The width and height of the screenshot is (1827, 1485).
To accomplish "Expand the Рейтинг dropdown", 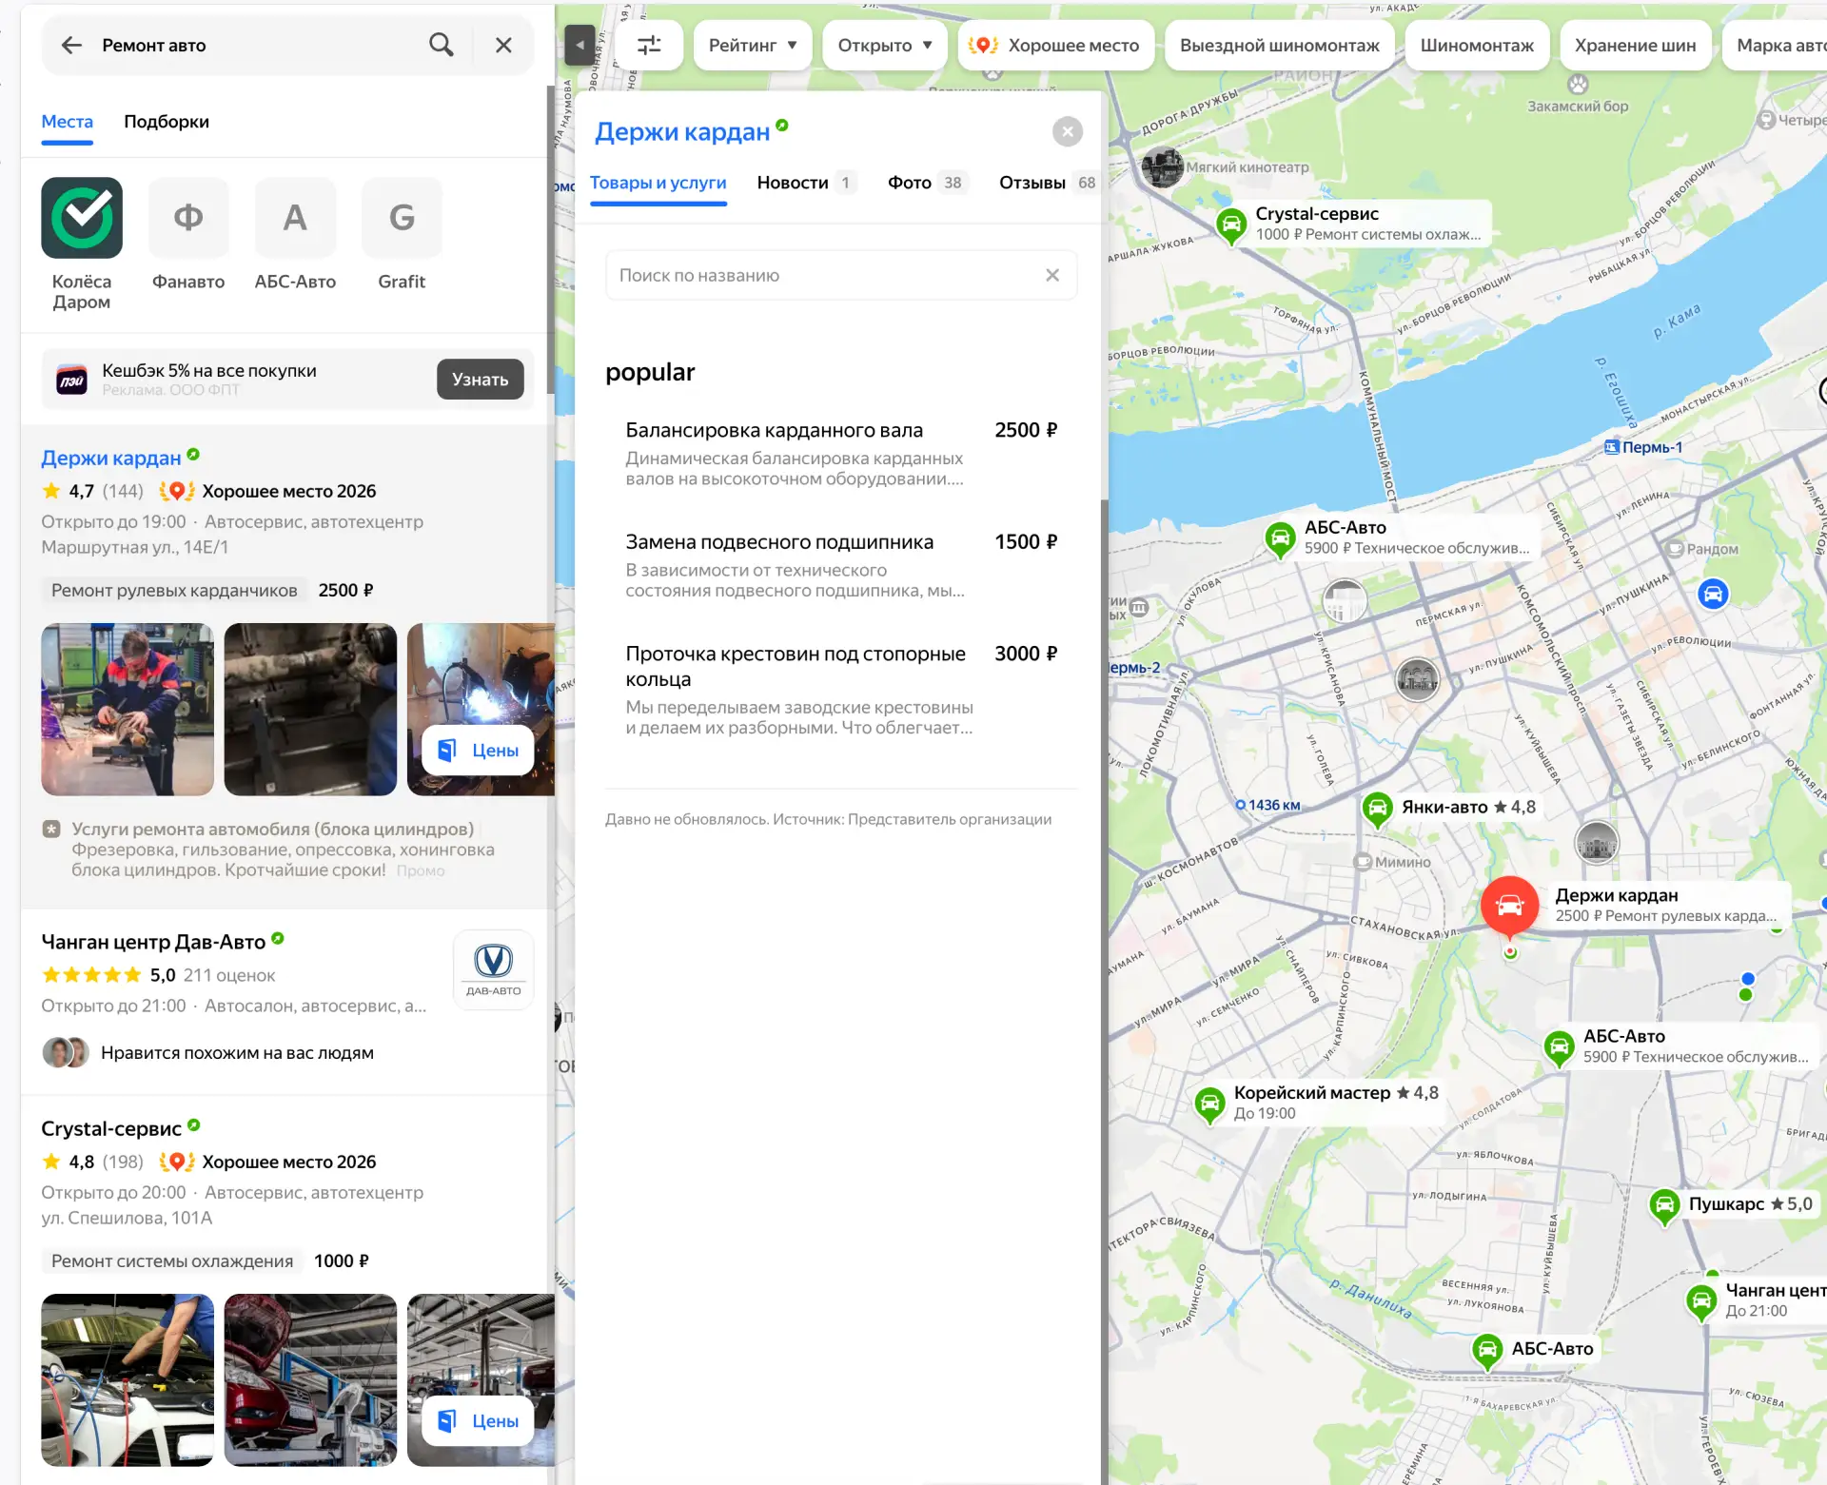I will tap(753, 45).
